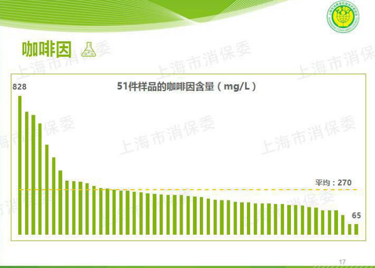Select the rightmost bar in the chart

pyautogui.click(x=356, y=229)
